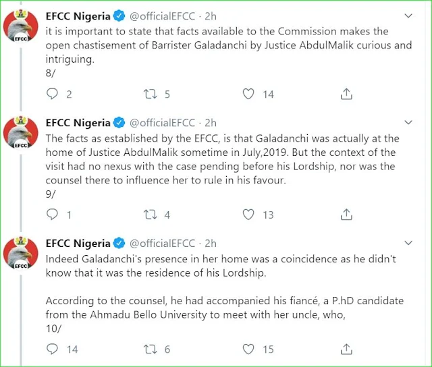432x367 pixels.
Task: Share the 9/ tweet
Action: [x=346, y=215]
